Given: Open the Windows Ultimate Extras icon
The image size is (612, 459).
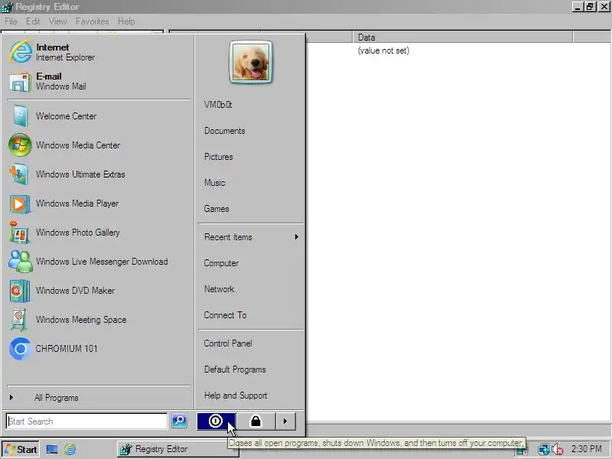Looking at the screenshot, I should pos(20,174).
